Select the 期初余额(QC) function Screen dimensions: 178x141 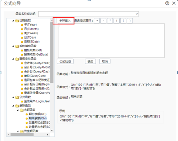pos(37,114)
